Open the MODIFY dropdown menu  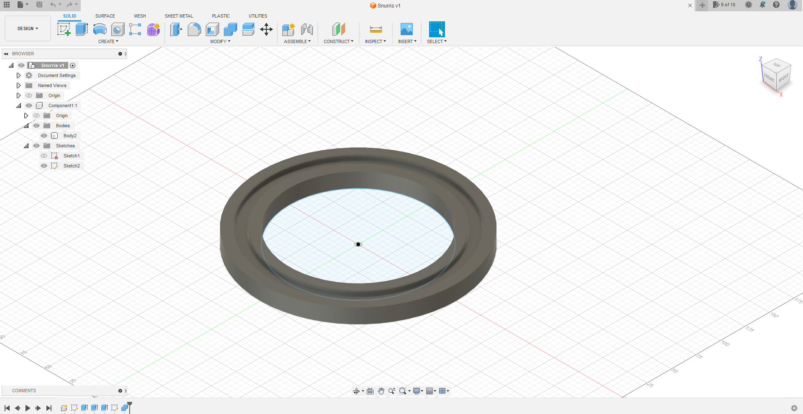click(x=220, y=41)
